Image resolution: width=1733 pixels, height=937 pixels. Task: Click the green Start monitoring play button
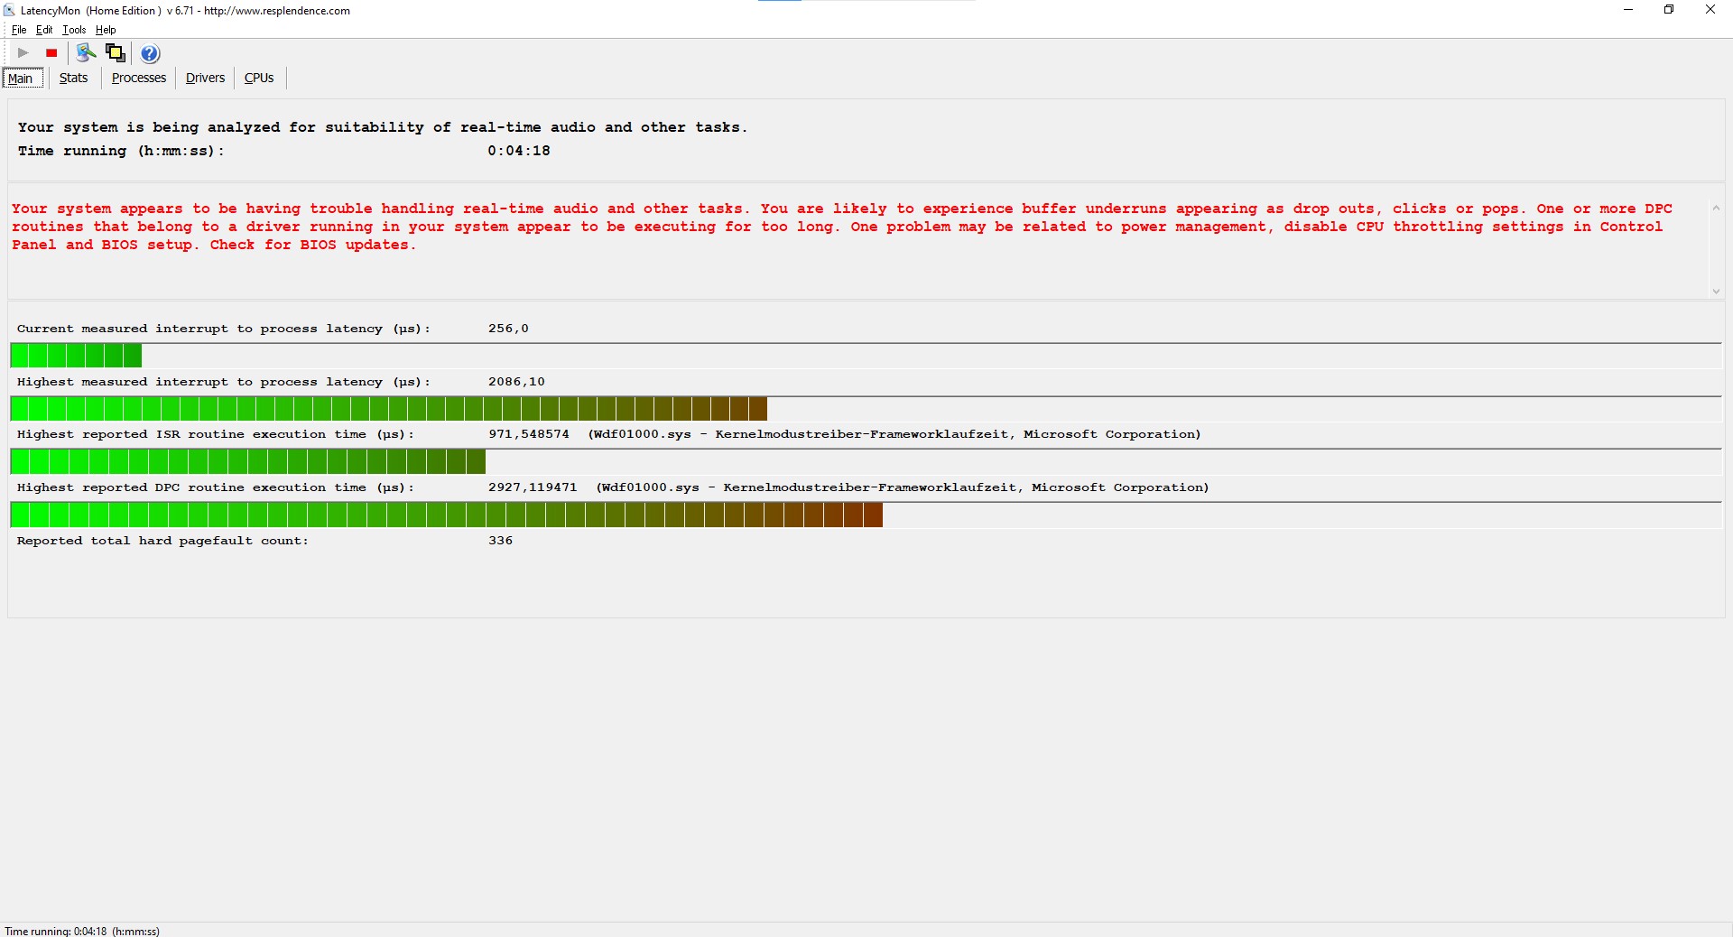(x=23, y=53)
